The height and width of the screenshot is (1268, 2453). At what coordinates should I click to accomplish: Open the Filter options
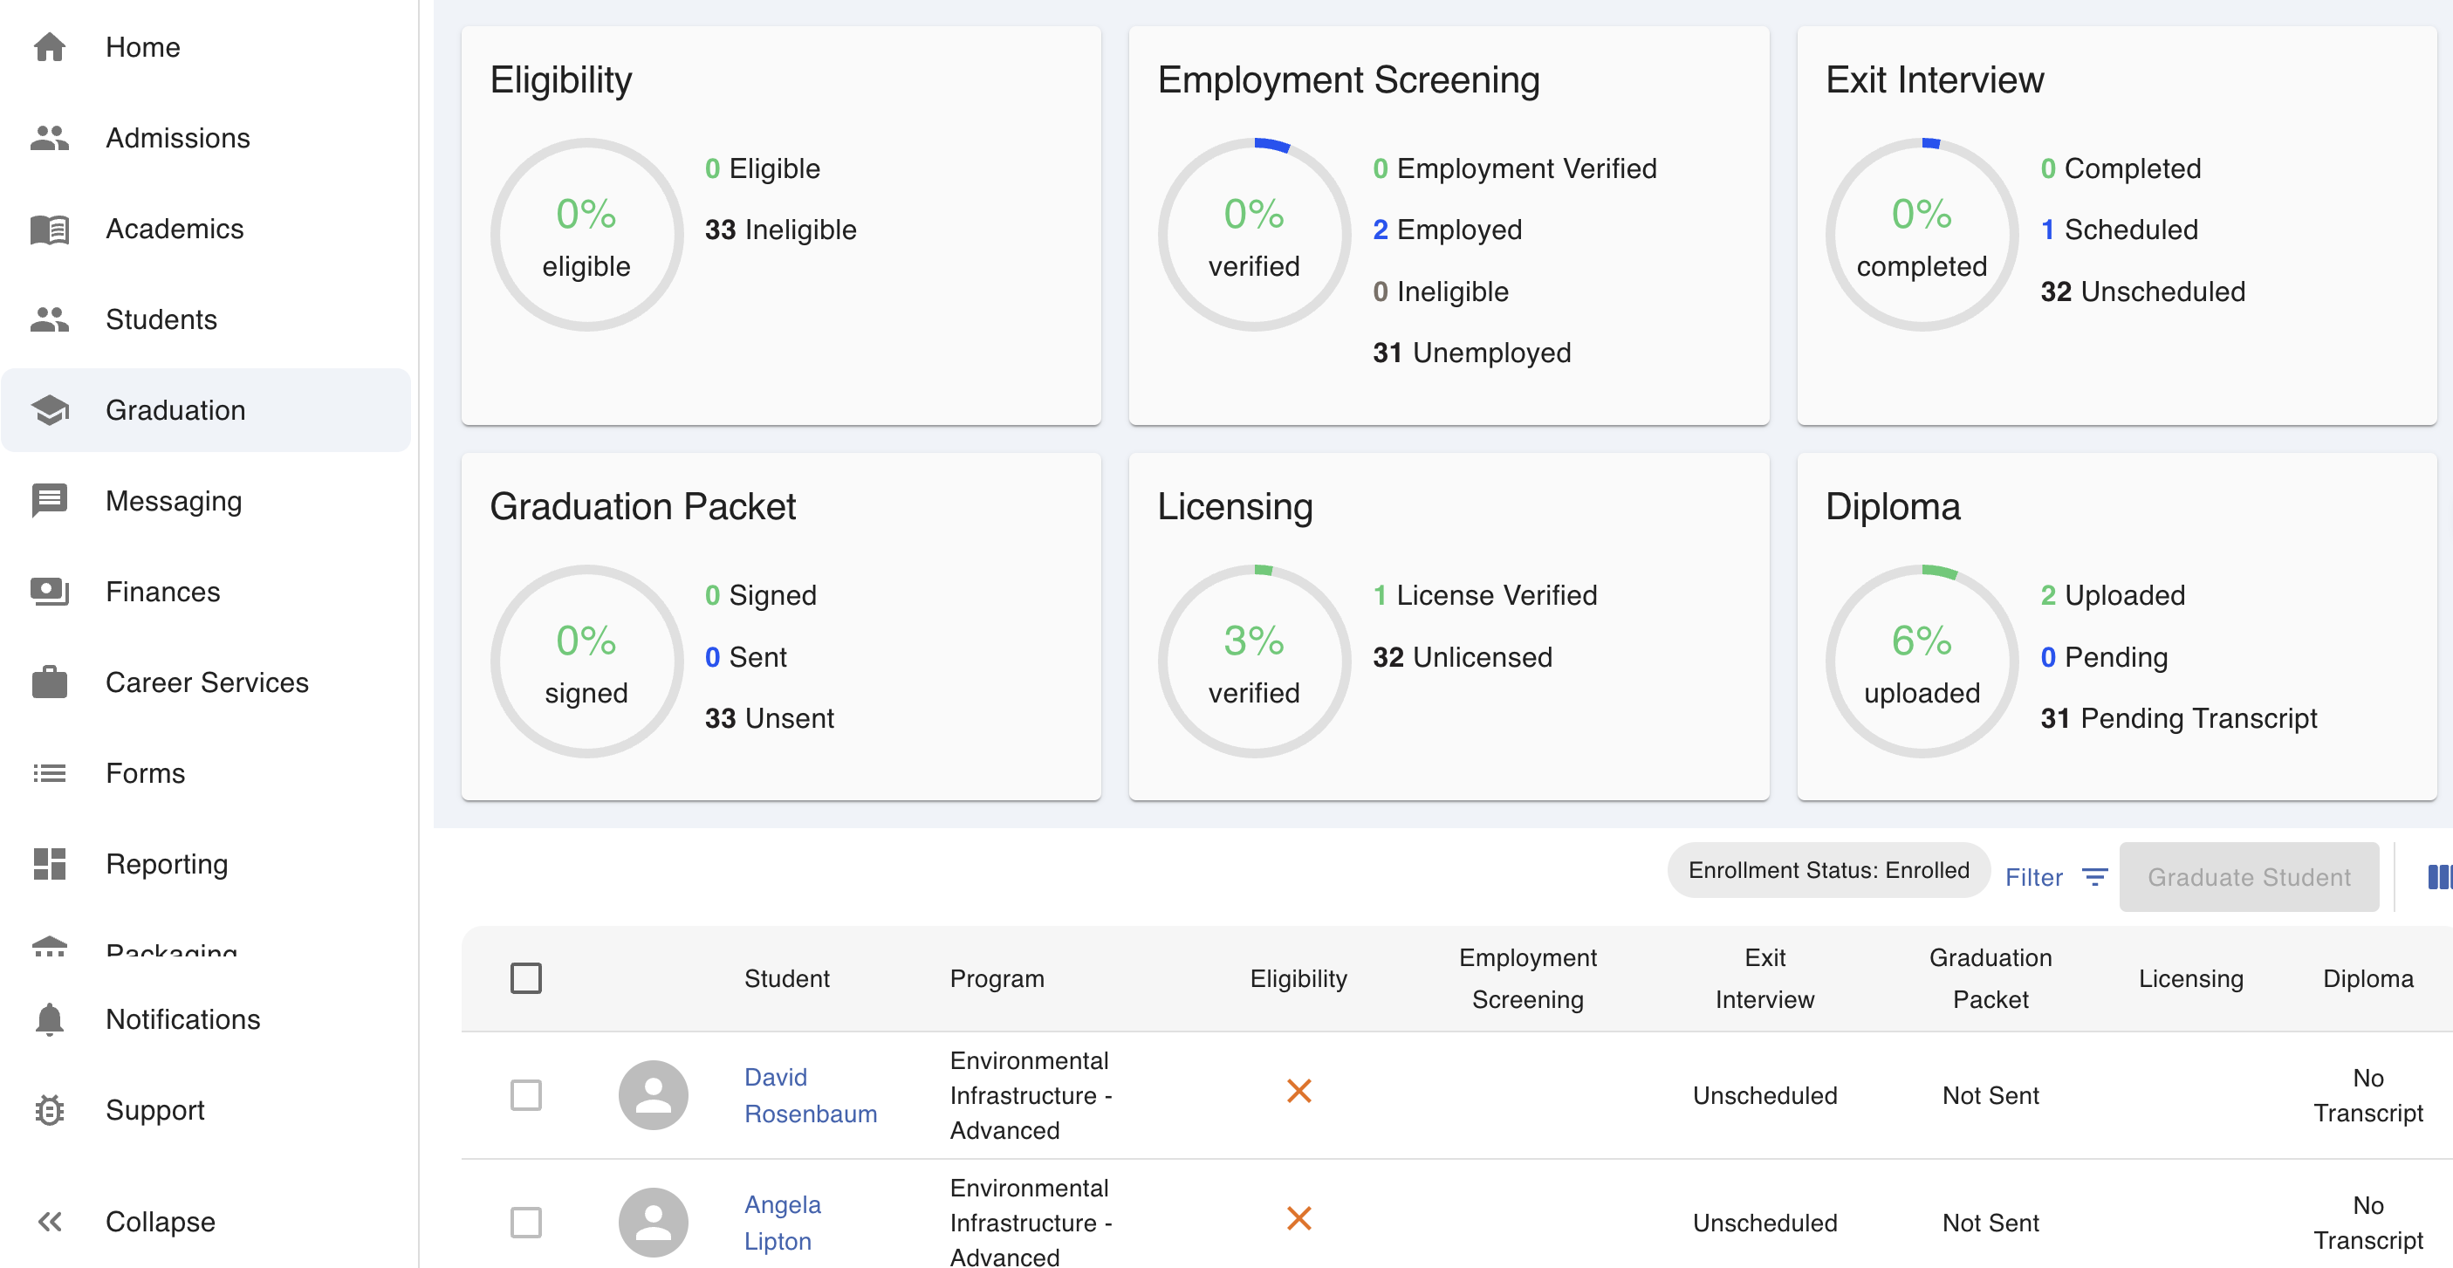(2057, 877)
